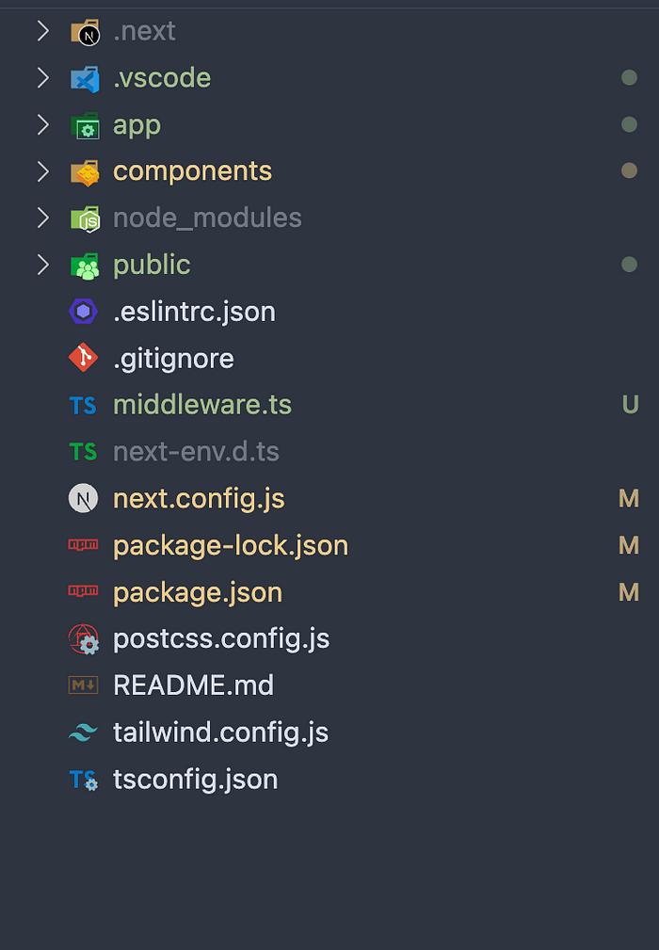Click the markdown icon beside README.md

pyautogui.click(x=84, y=685)
